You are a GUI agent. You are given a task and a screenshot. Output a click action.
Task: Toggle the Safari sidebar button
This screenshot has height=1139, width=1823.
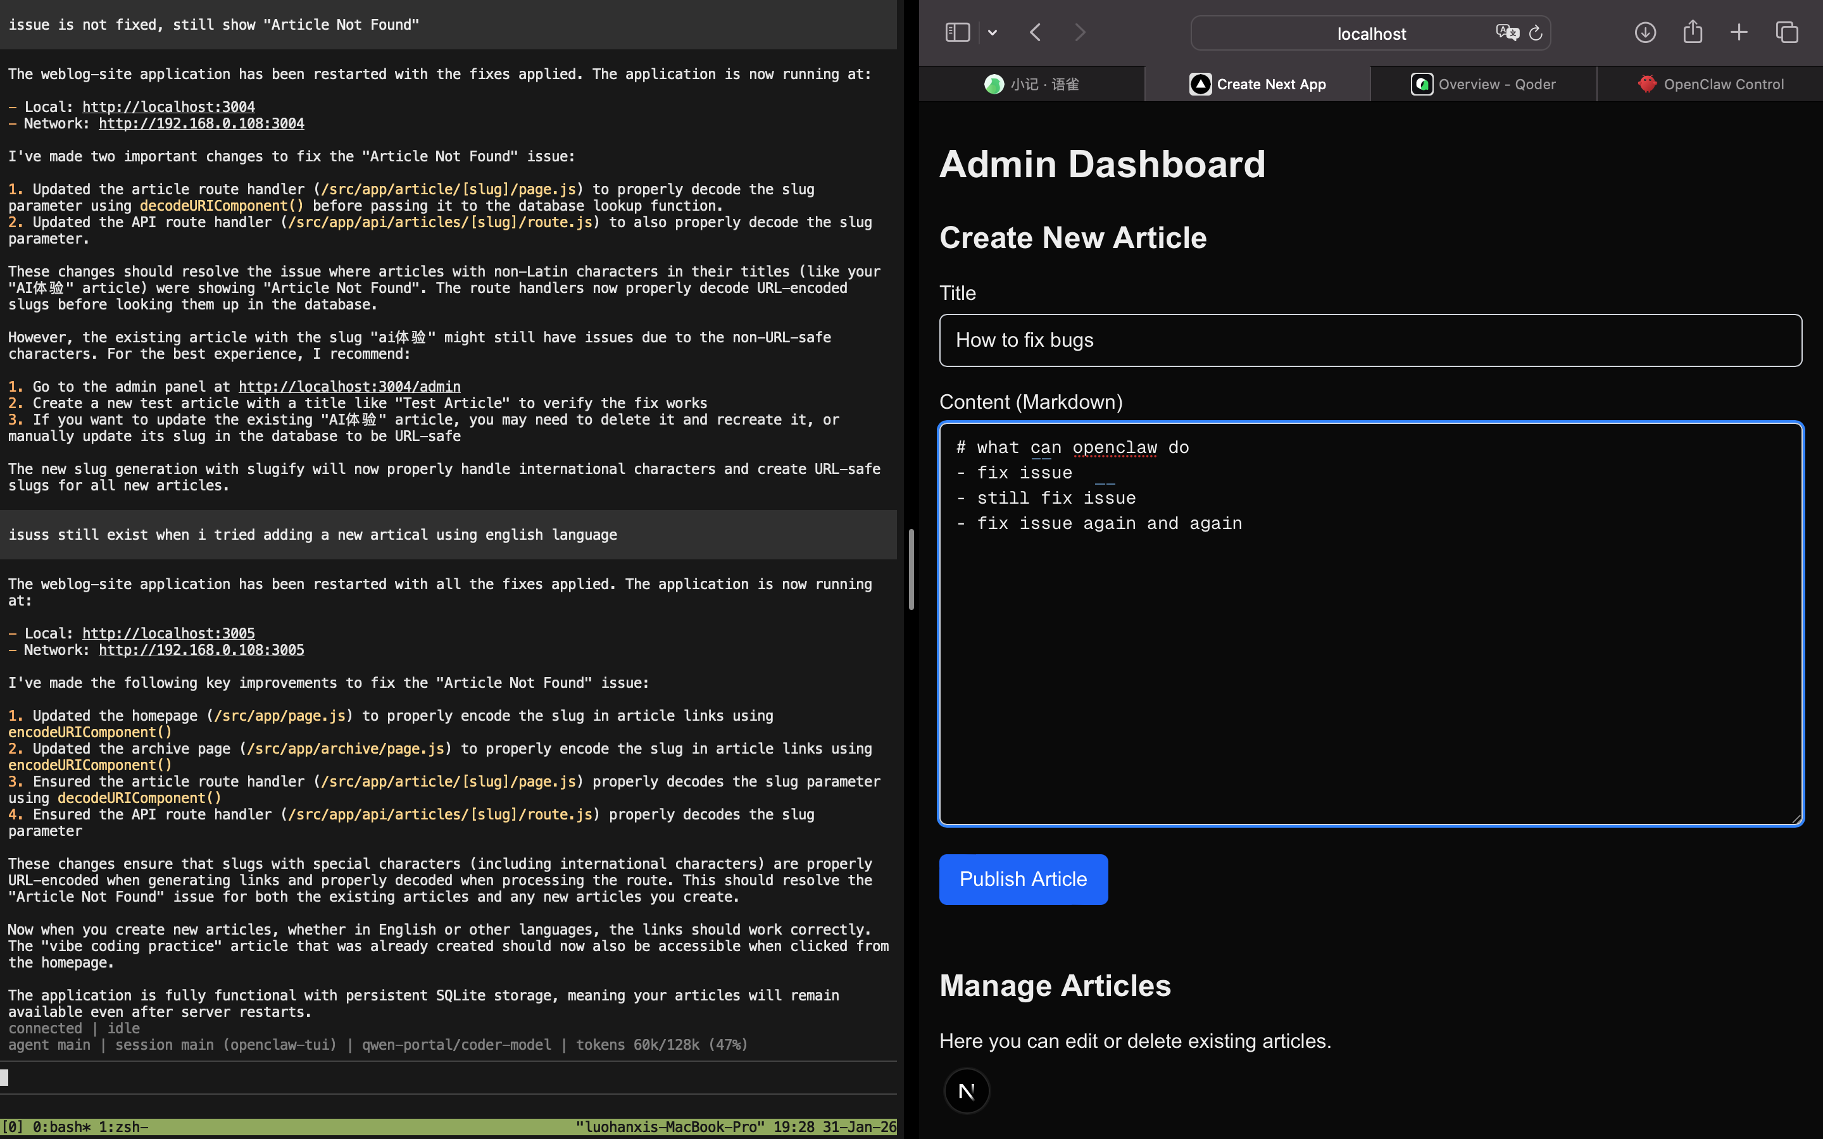956,32
